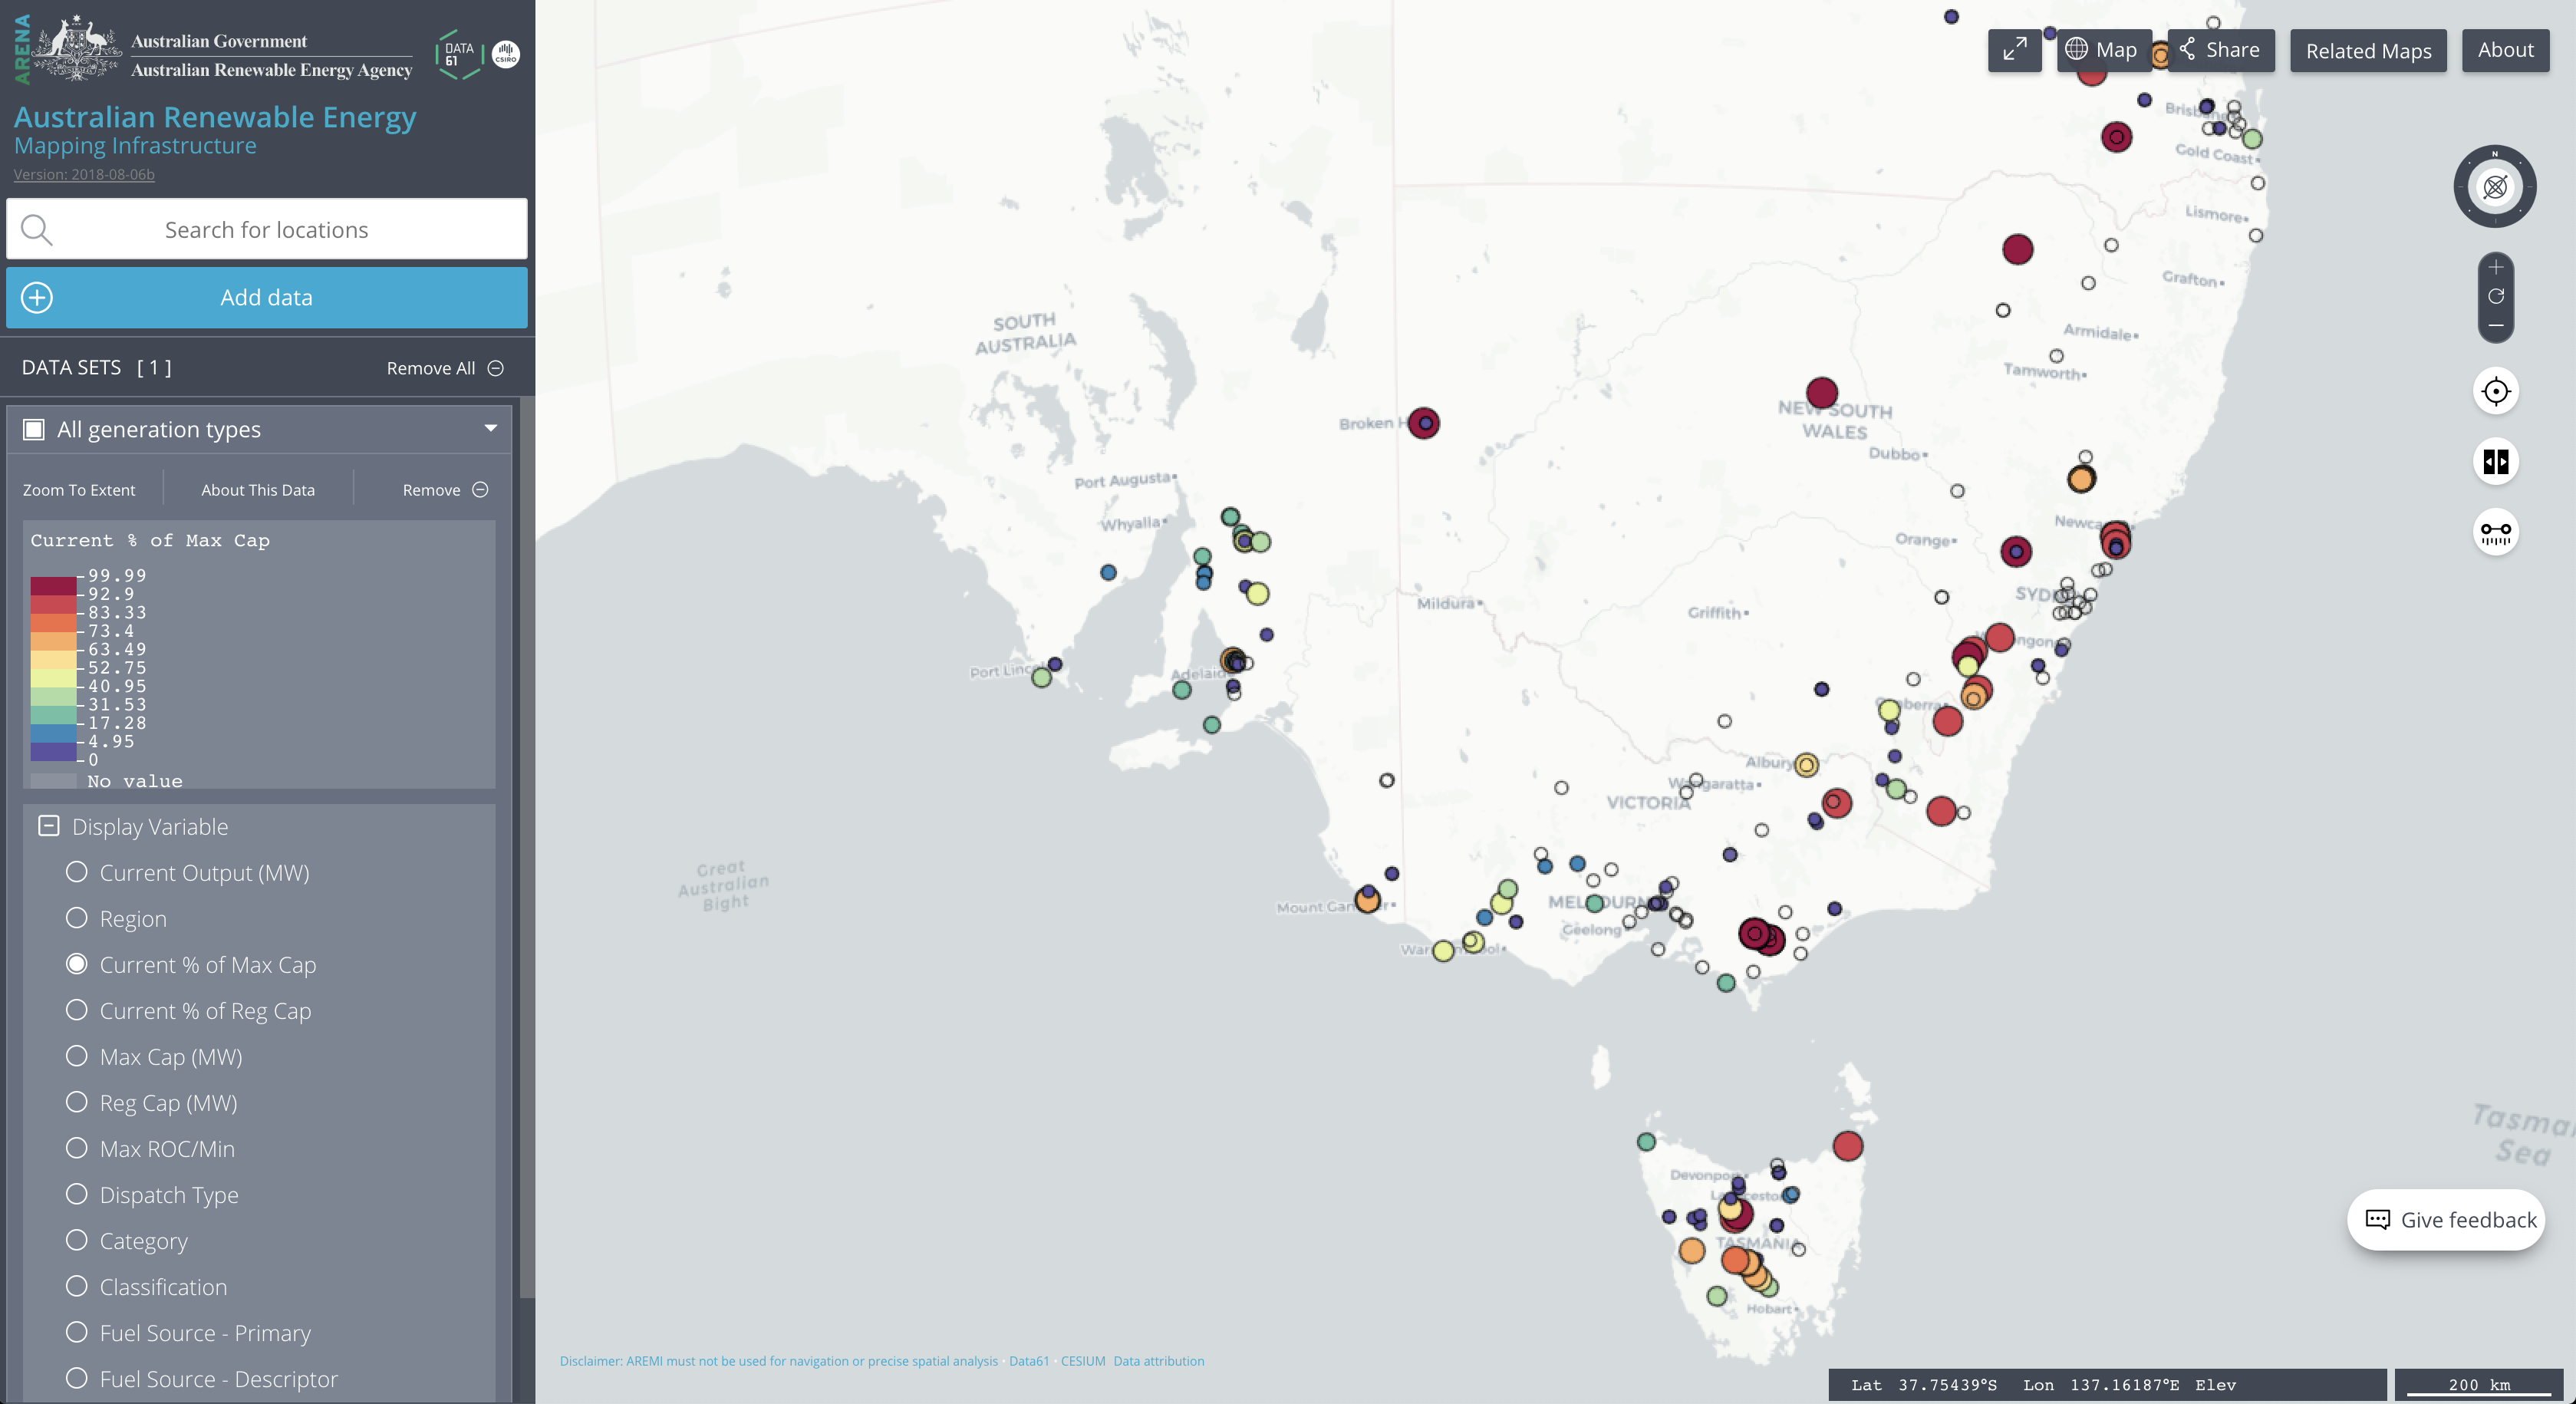The height and width of the screenshot is (1404, 2576).
Task: Collapse the All generation types dropdown arrow
Action: (490, 428)
